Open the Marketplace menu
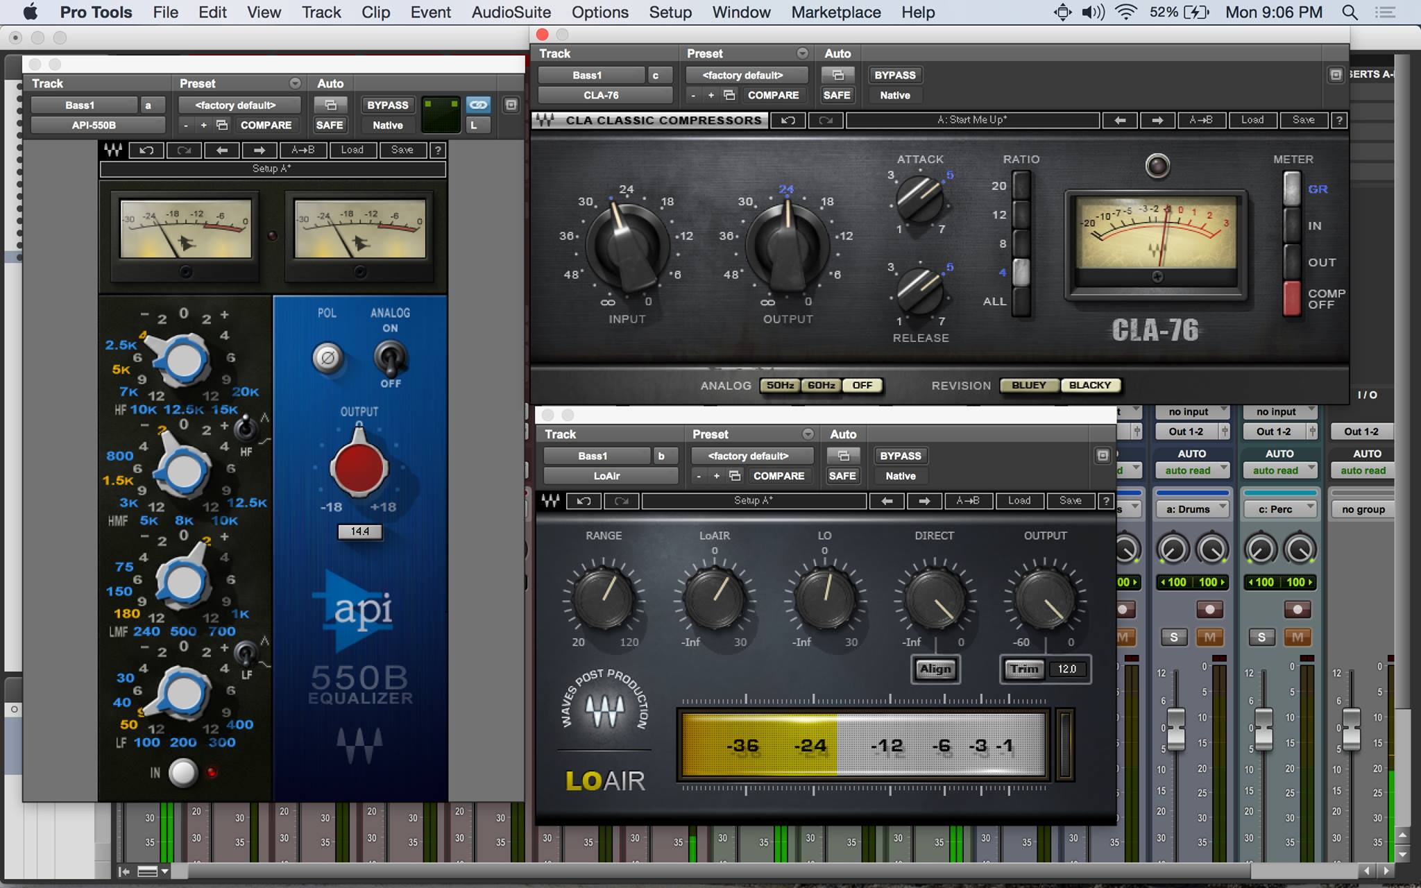 coord(835,12)
